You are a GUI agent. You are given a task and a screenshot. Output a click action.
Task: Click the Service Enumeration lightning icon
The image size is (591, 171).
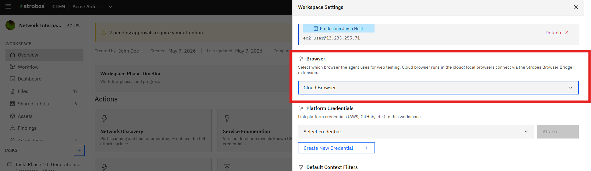[227, 118]
